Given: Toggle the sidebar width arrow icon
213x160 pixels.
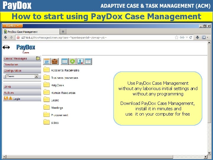Looking at the screenshot, I should 6,47.
